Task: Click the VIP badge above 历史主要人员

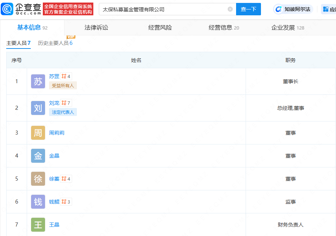Action: (71, 37)
